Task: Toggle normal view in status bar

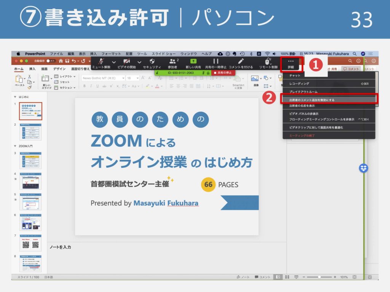Action: 278,277
